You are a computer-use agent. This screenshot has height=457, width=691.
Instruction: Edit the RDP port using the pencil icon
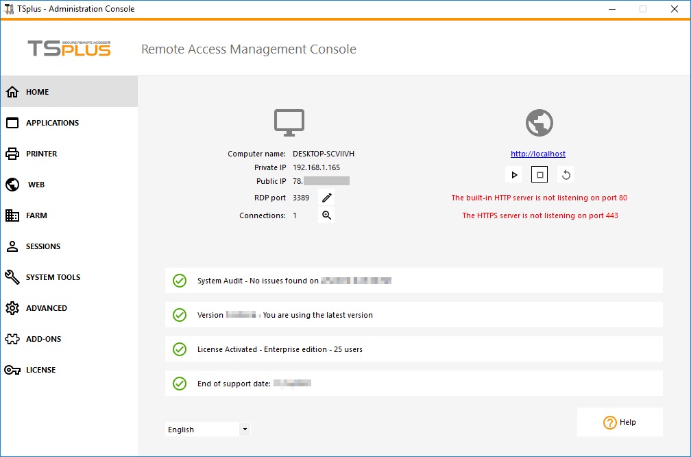(326, 197)
